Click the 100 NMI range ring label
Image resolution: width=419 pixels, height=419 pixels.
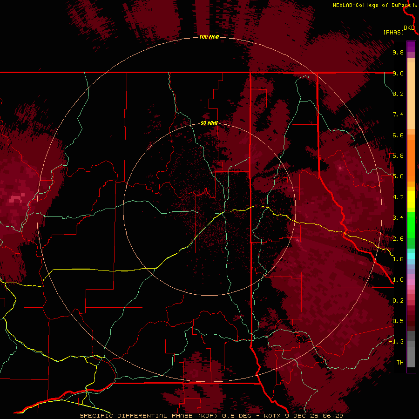[209, 37]
